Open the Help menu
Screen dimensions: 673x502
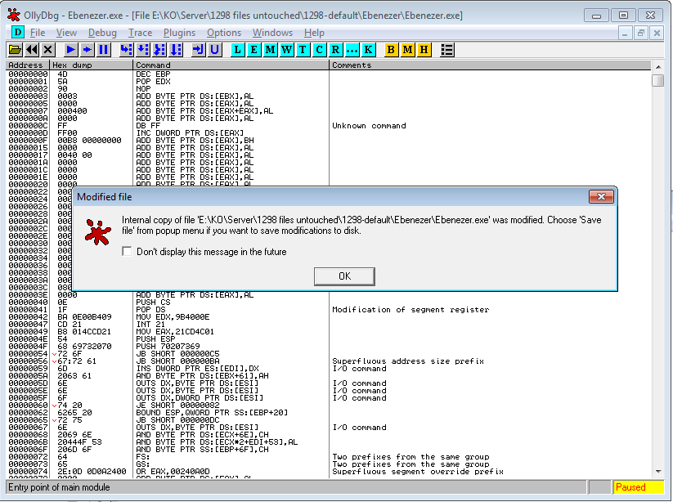[314, 33]
